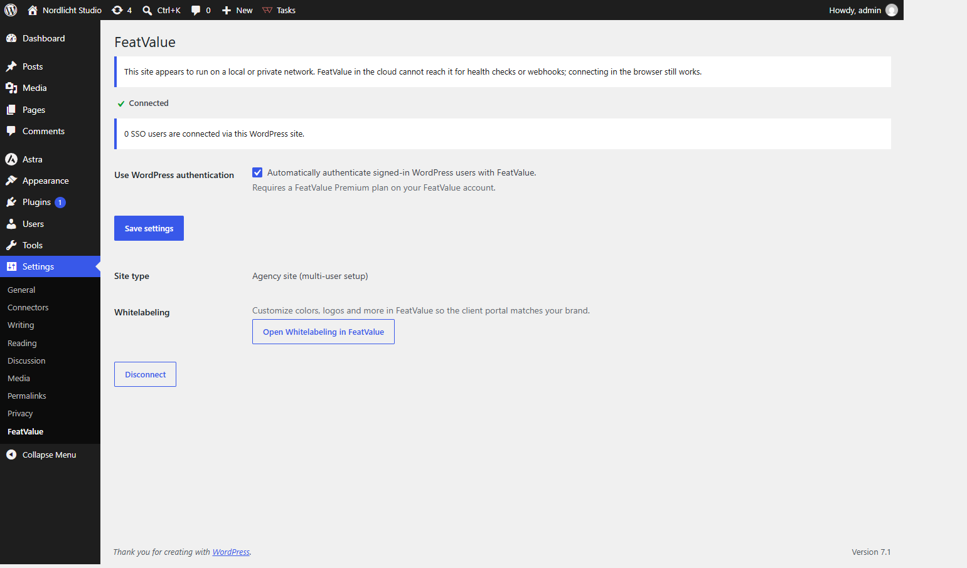Viewport: 967px width, 568px height.
Task: Click the Tasks icon in the admin bar
Action: pyautogui.click(x=267, y=10)
